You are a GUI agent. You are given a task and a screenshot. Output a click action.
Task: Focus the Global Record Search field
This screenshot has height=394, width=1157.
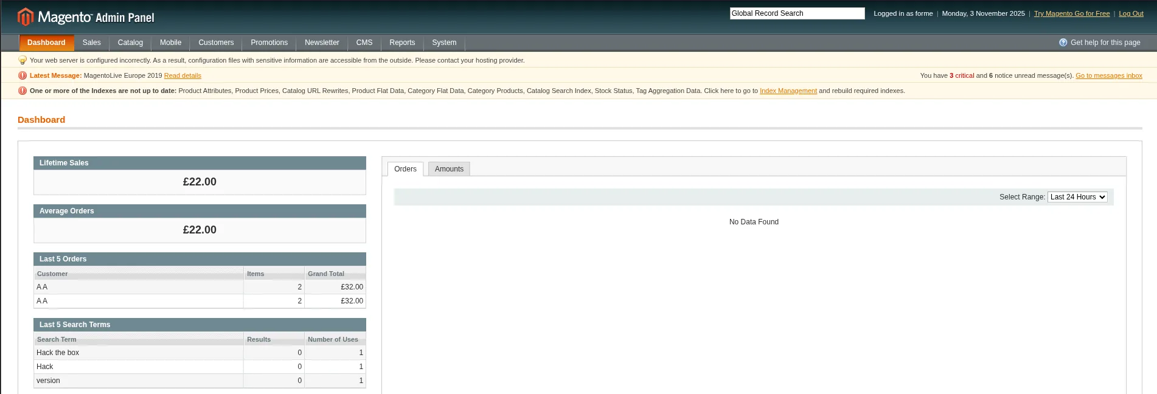pos(797,13)
